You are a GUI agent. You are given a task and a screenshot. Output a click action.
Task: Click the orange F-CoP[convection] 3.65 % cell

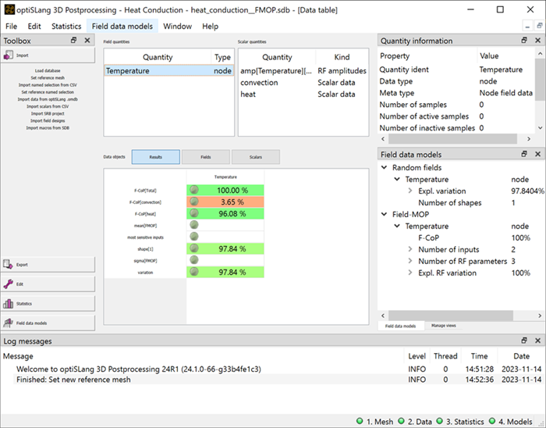[225, 202]
